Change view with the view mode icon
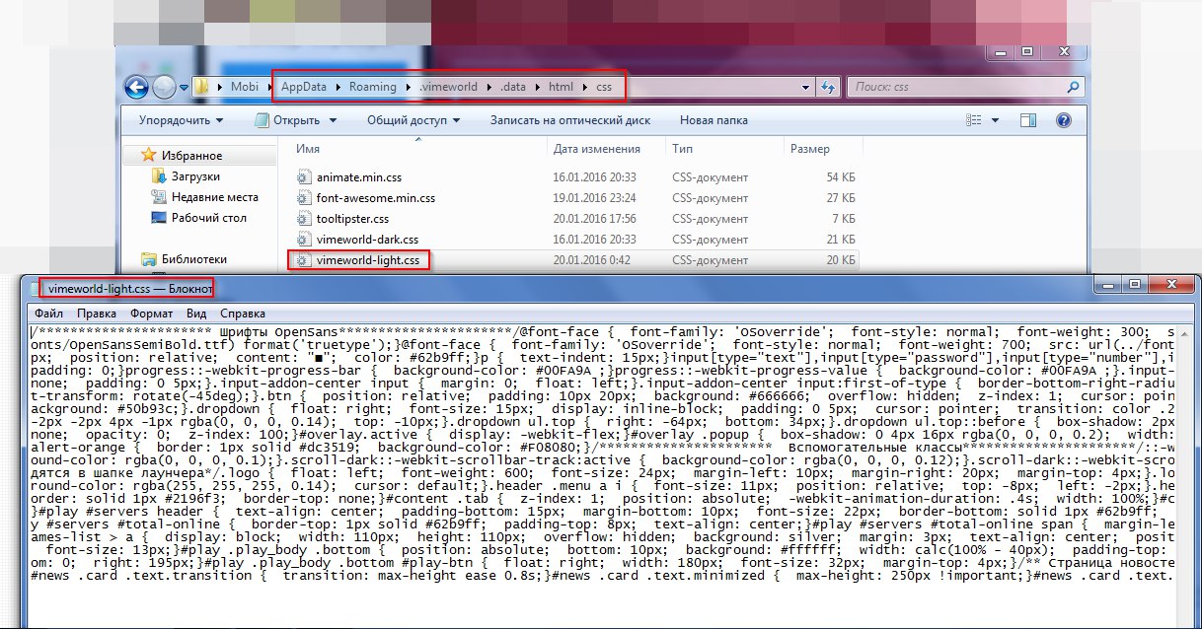Image resolution: width=1202 pixels, height=629 pixels. point(972,120)
